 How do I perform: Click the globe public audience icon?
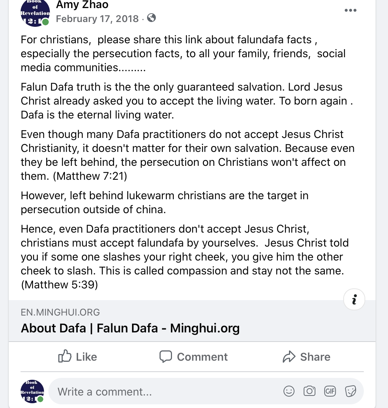[x=151, y=18]
